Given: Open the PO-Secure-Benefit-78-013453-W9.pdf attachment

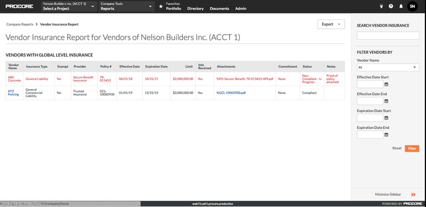Looking at the screenshot, I should pos(245,79).
